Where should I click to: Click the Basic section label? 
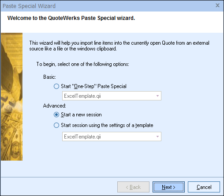[x=49, y=77]
